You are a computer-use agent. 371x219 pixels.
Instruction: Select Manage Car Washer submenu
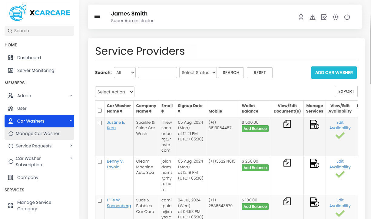39,133
